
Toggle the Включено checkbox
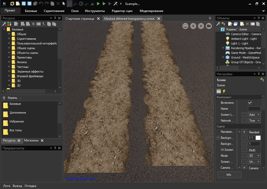(x=250, y=103)
